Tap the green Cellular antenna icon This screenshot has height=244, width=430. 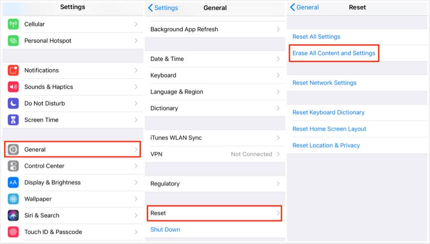click(13, 24)
